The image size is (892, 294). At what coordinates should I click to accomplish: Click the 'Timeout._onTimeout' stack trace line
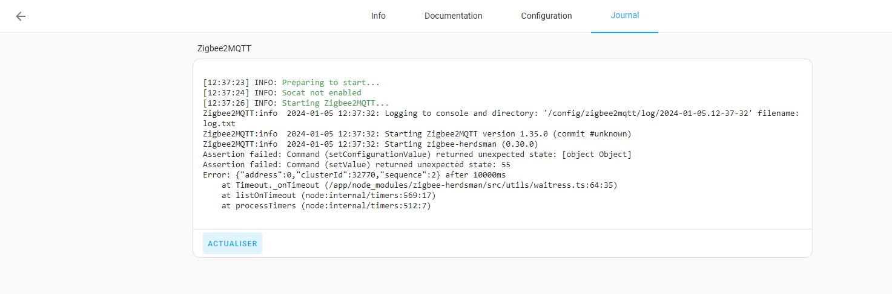click(419, 185)
